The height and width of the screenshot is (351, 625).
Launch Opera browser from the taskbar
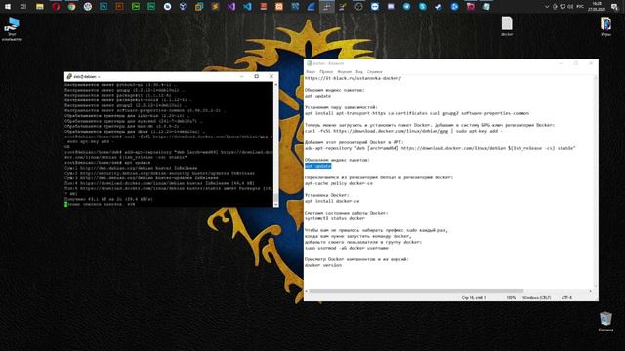coord(56,7)
